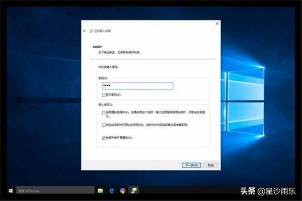Screen dimensions: 302x201
Task: Click the Windows search box in the taskbar
Action: click(55, 190)
